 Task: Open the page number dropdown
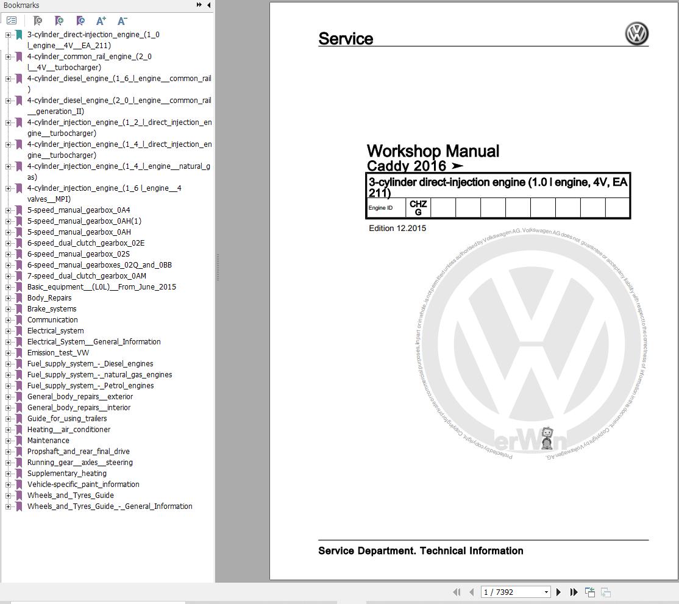546,592
